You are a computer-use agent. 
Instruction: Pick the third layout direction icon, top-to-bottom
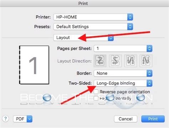pyautogui.click(x=130, y=61)
